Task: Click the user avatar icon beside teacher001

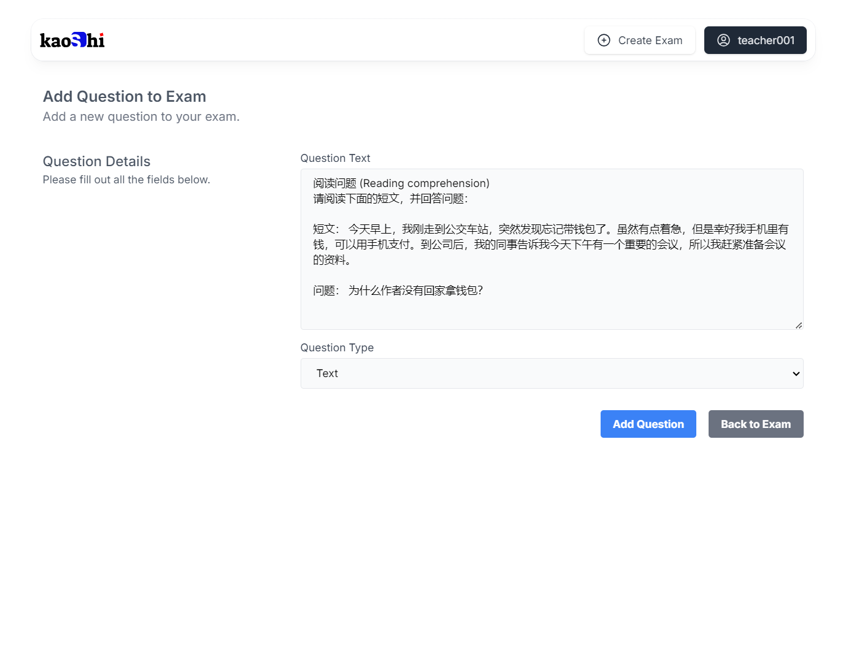Action: point(723,40)
